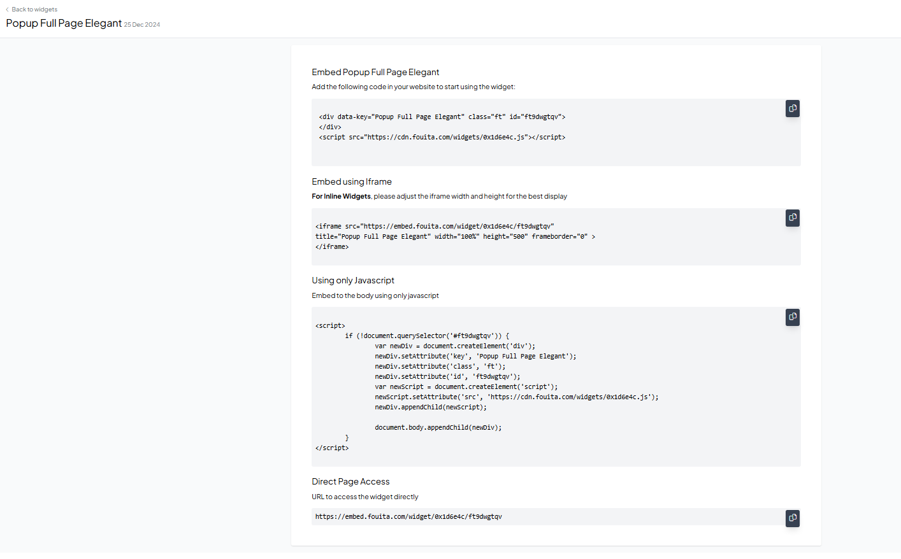Click the div data-key opening tag line

point(442,117)
